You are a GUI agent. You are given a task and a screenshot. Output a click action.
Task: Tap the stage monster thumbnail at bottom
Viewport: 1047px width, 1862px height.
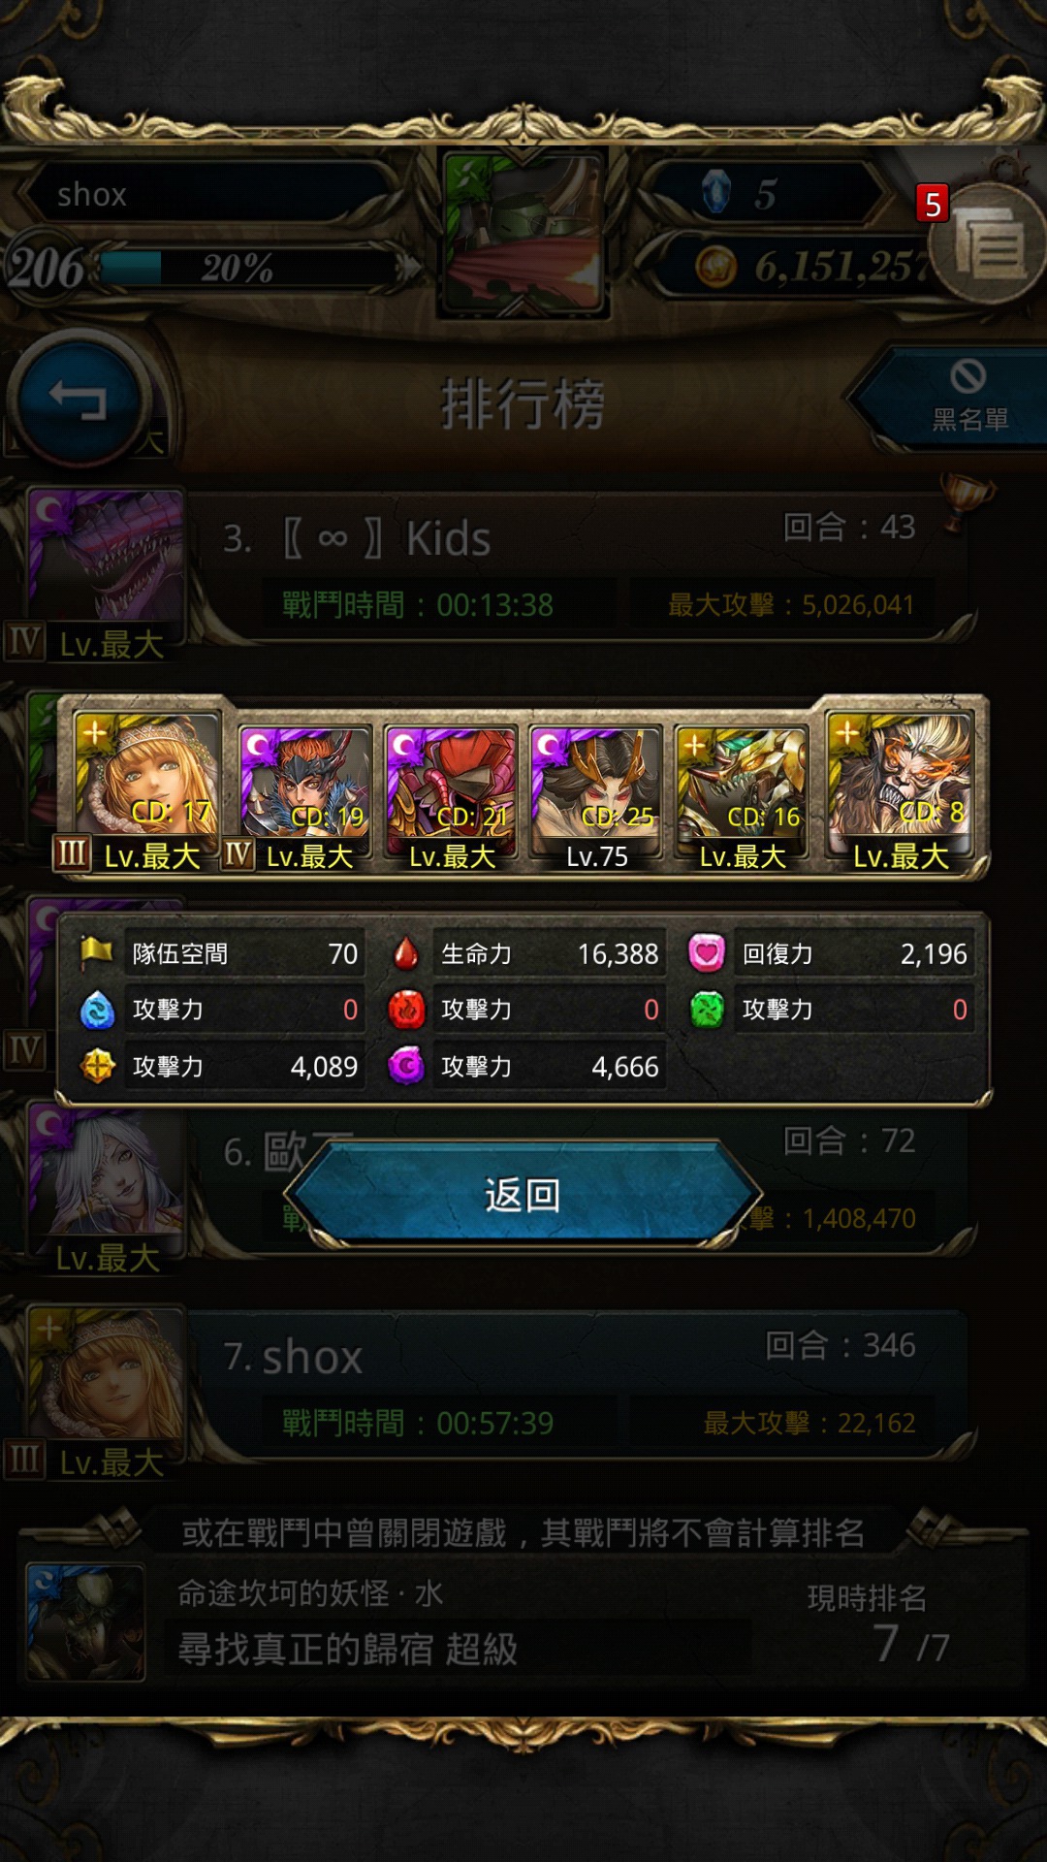(85, 1621)
